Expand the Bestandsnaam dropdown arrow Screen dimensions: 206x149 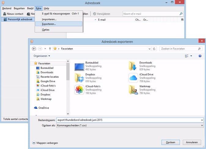click(x=202, y=120)
